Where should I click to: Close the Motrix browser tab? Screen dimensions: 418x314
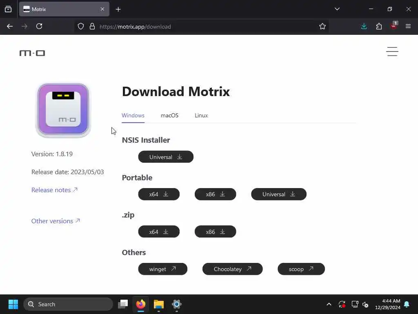[x=102, y=9]
